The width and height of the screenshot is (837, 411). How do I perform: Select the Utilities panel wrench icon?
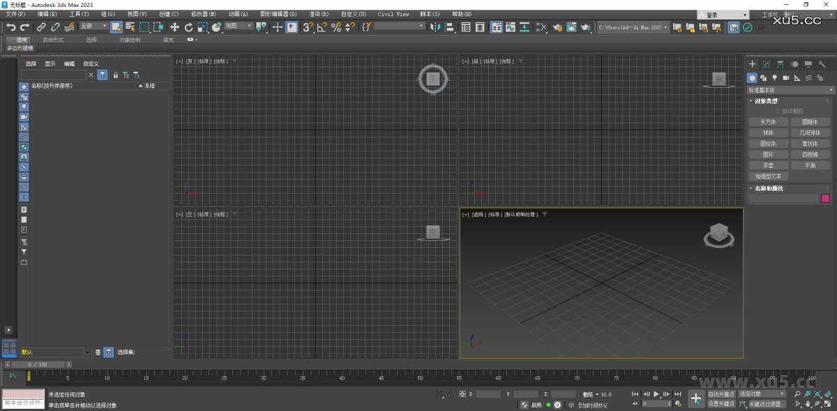click(822, 64)
